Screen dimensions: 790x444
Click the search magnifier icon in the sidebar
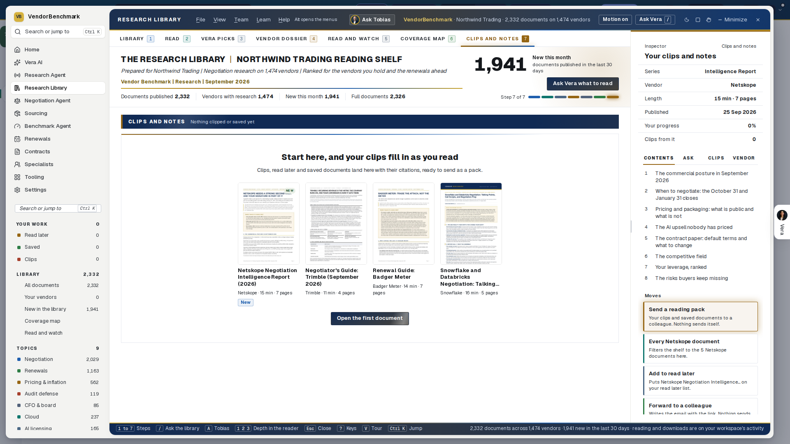coord(18,32)
